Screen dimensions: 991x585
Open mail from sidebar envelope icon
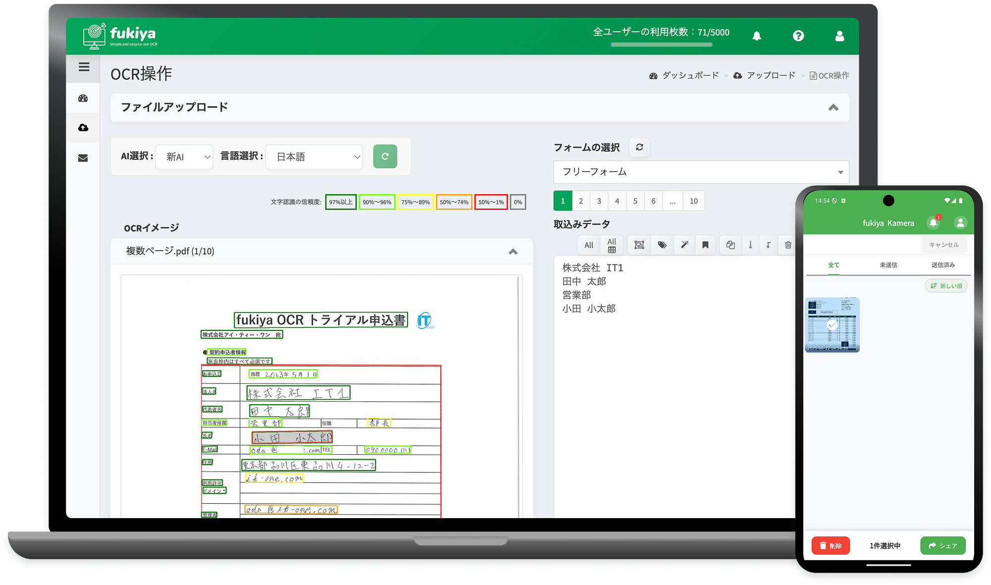[83, 158]
